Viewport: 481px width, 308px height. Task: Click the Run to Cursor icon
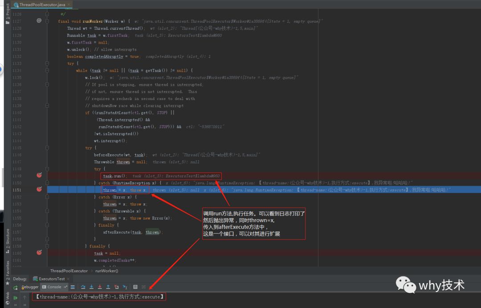[125, 287]
